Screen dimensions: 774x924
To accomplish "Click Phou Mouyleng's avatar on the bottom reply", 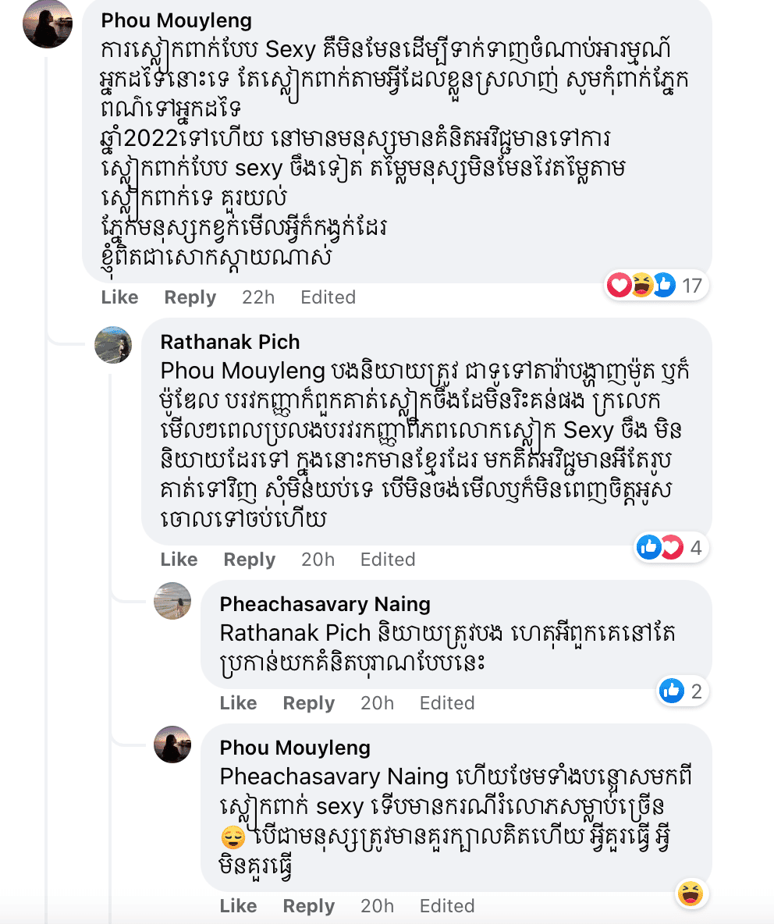I will click(172, 745).
